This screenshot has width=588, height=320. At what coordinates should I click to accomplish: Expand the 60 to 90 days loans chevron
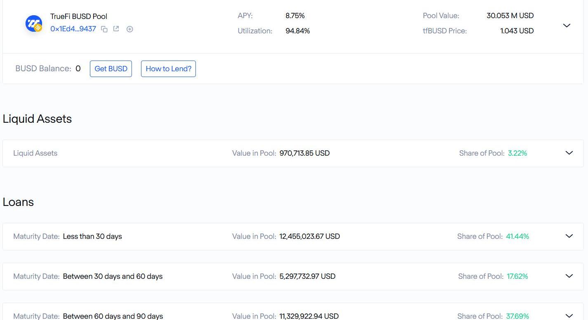(x=569, y=315)
